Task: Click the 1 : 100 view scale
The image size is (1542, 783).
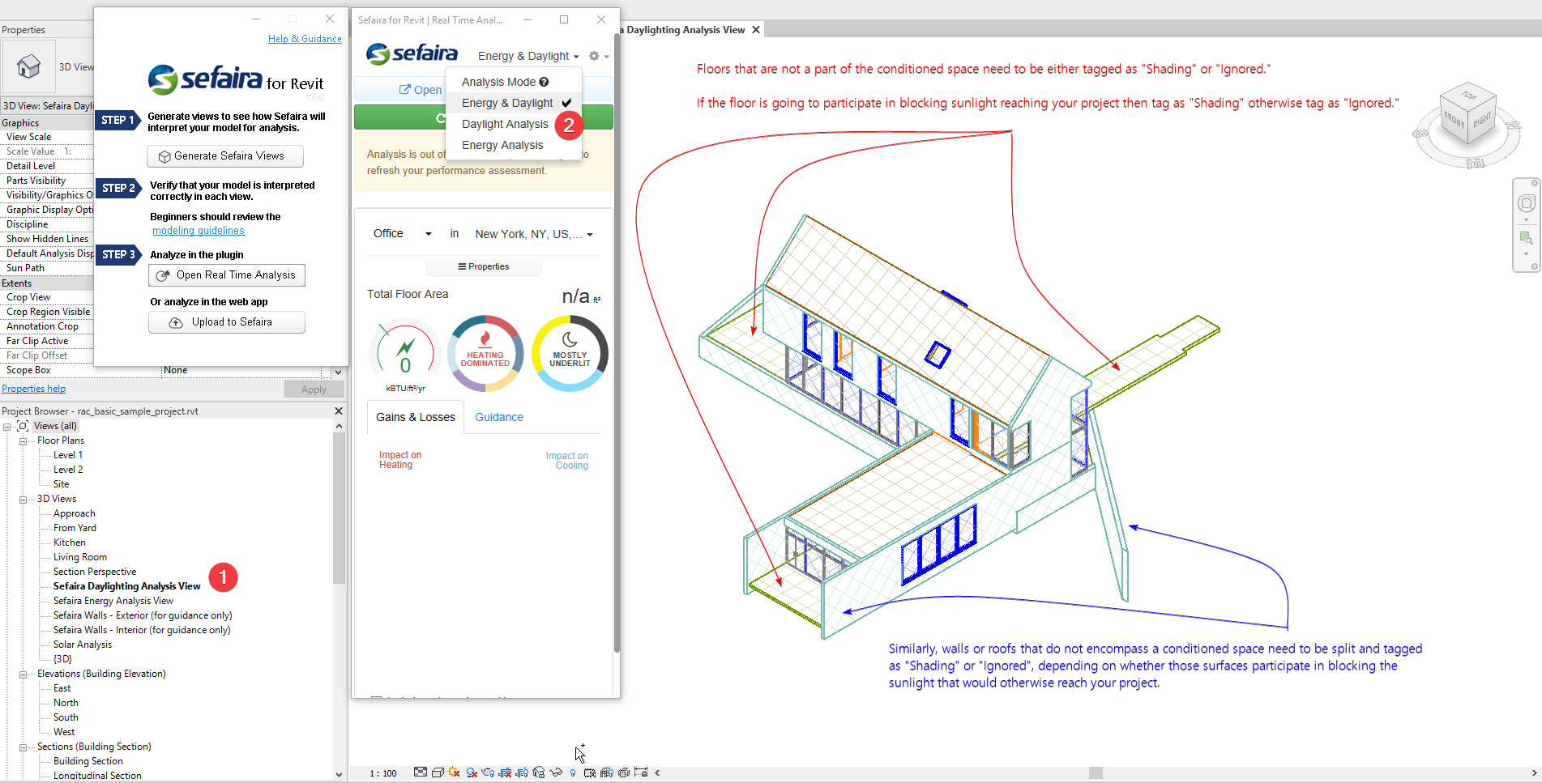Action: pos(383,773)
